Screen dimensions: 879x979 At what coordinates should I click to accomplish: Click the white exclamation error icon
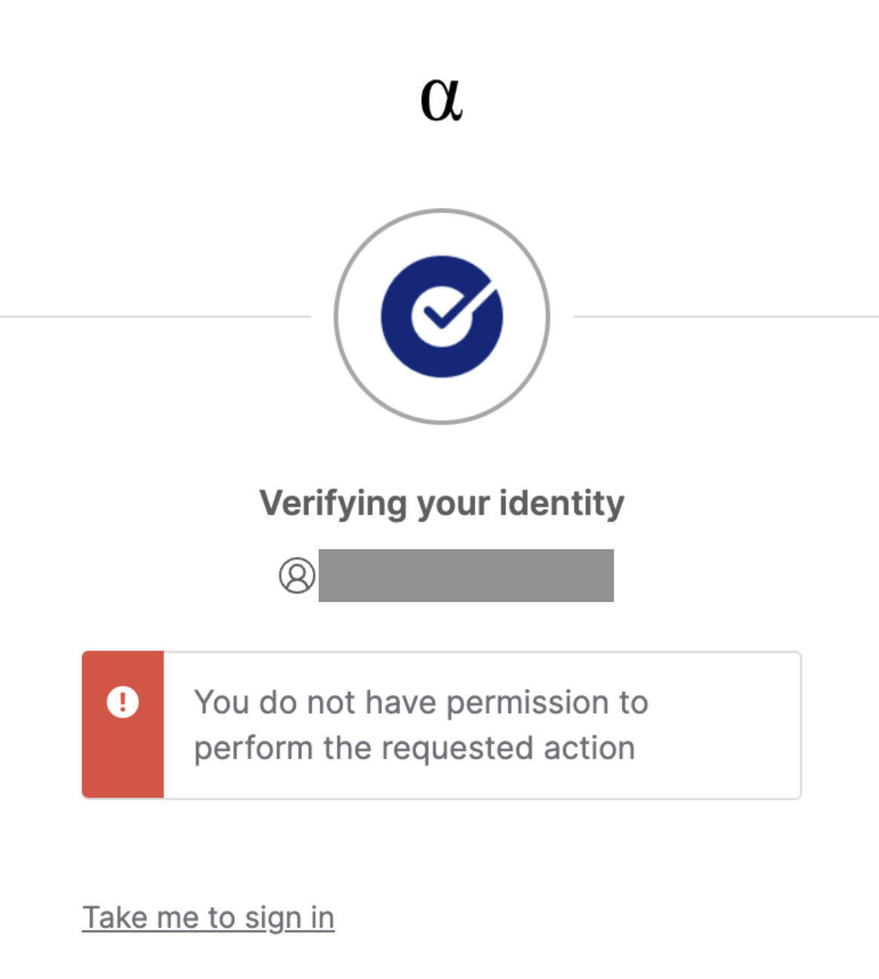[x=122, y=702]
